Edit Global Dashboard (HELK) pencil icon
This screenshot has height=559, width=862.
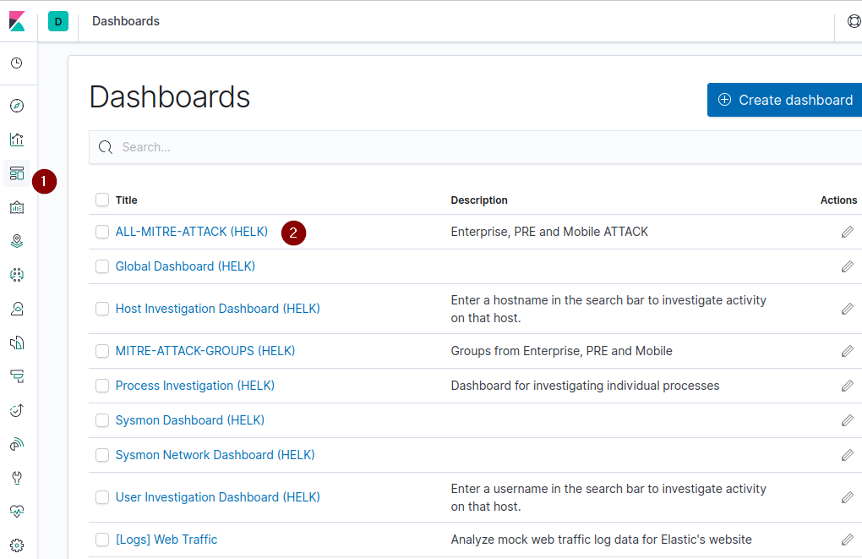tap(847, 266)
